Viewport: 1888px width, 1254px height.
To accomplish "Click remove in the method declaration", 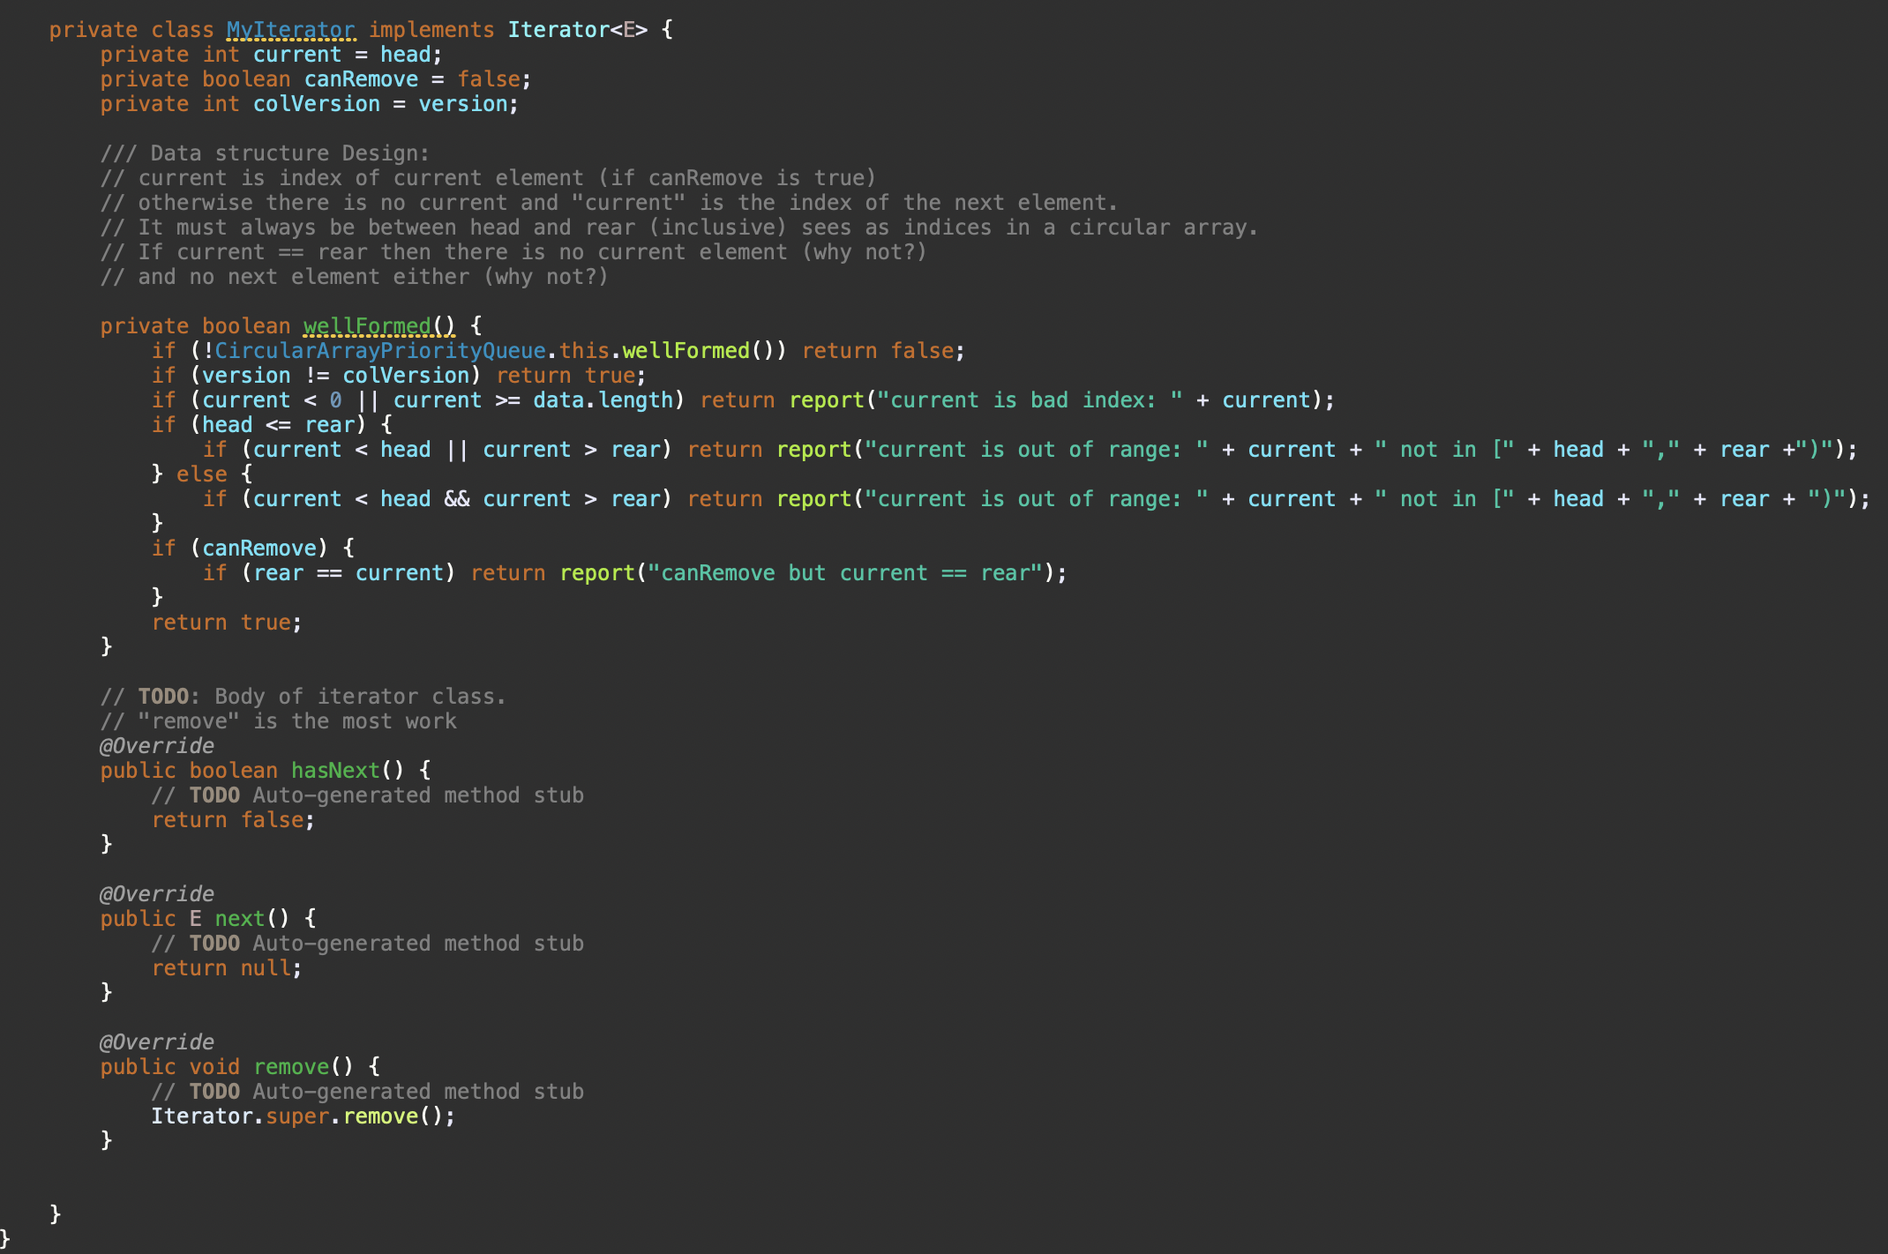I will click(x=291, y=1067).
